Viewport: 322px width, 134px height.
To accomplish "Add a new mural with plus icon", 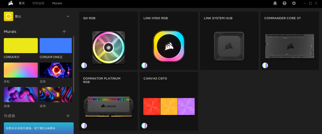I will (x=64, y=31).
